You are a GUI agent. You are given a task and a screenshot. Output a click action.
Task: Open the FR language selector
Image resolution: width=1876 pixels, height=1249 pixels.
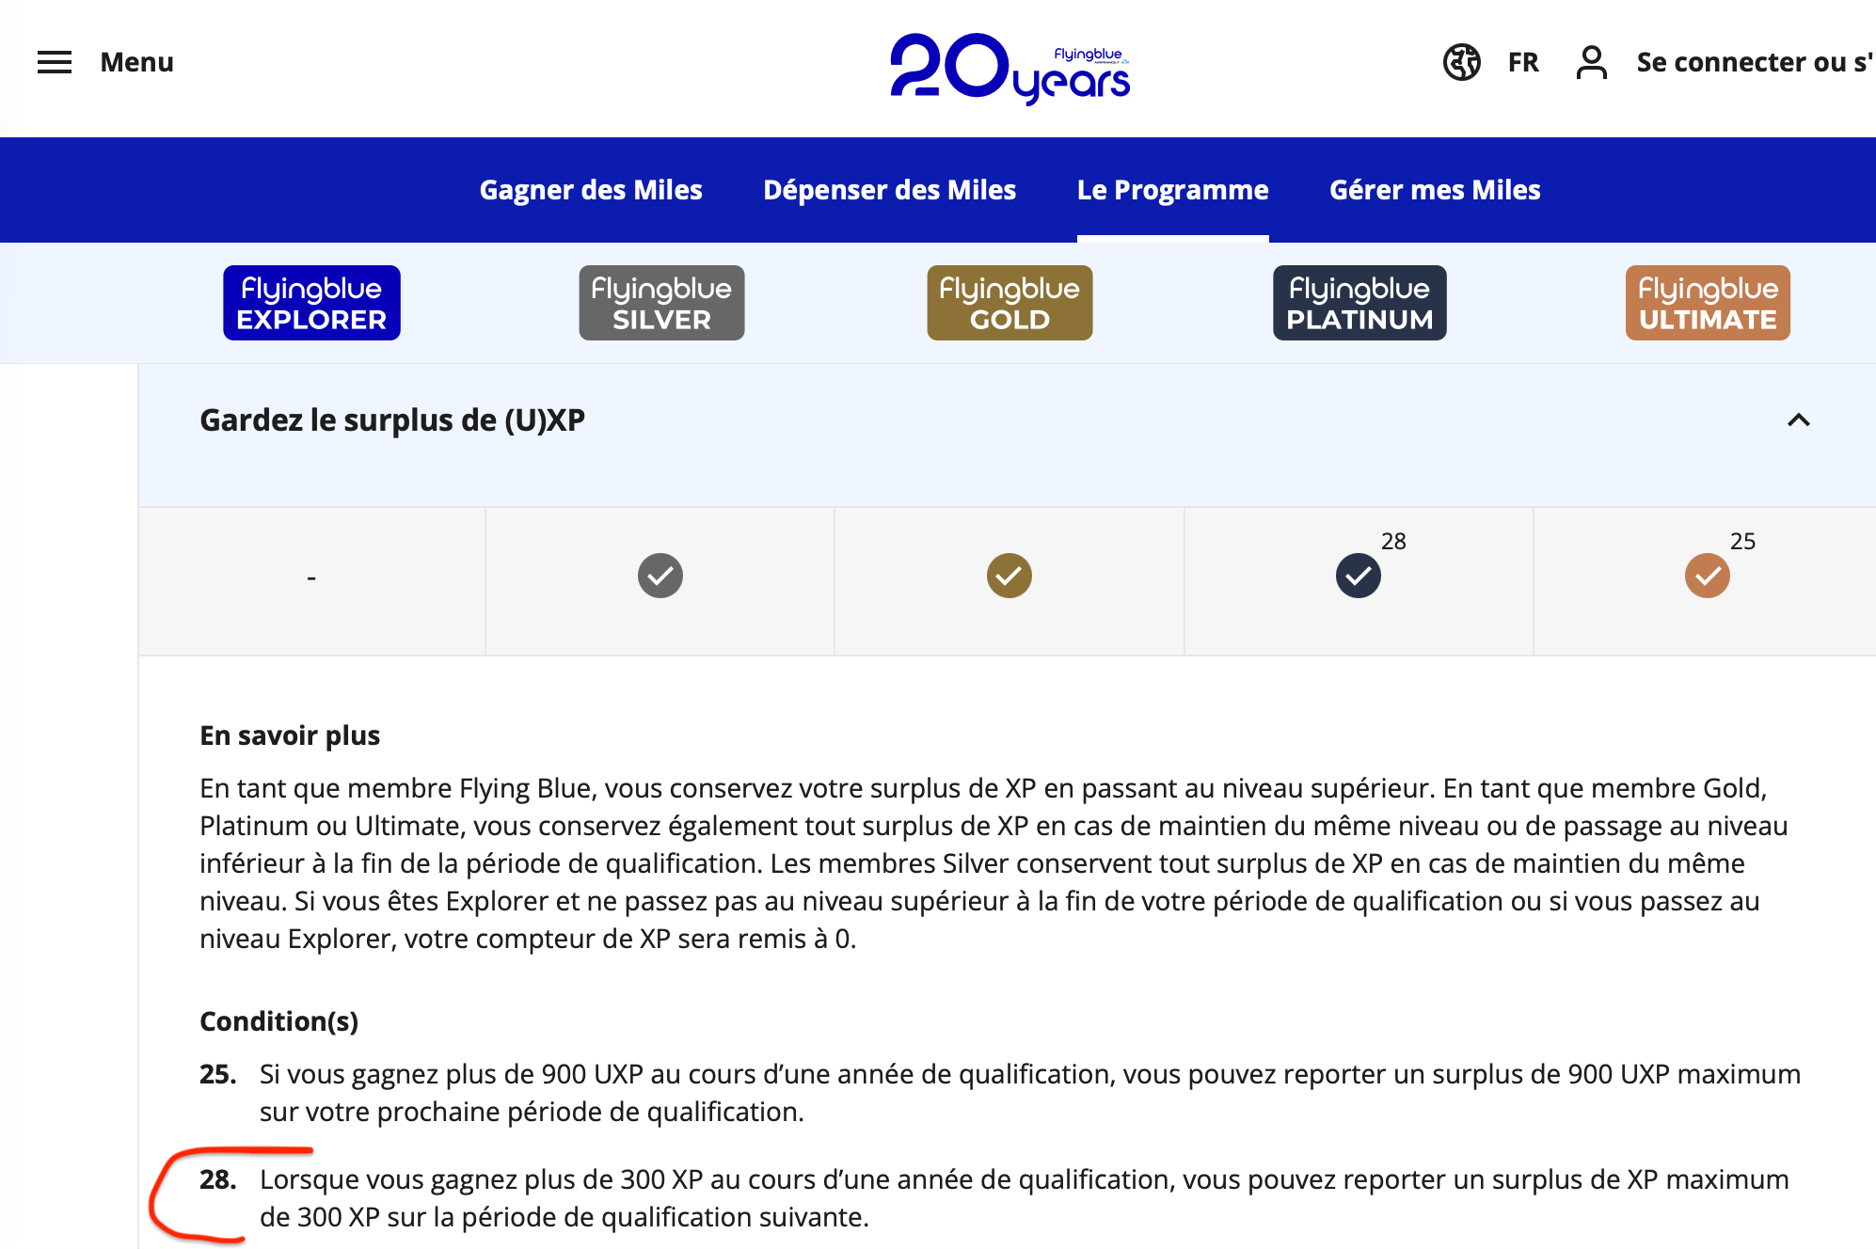1523,62
